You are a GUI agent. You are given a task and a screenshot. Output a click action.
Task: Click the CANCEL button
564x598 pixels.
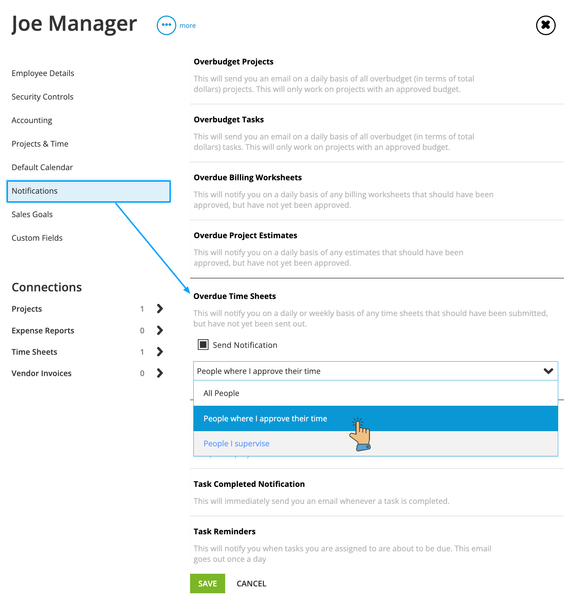click(251, 584)
